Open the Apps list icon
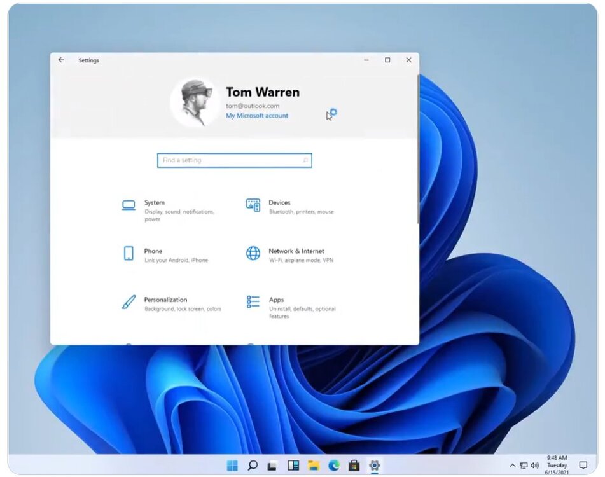 [253, 302]
